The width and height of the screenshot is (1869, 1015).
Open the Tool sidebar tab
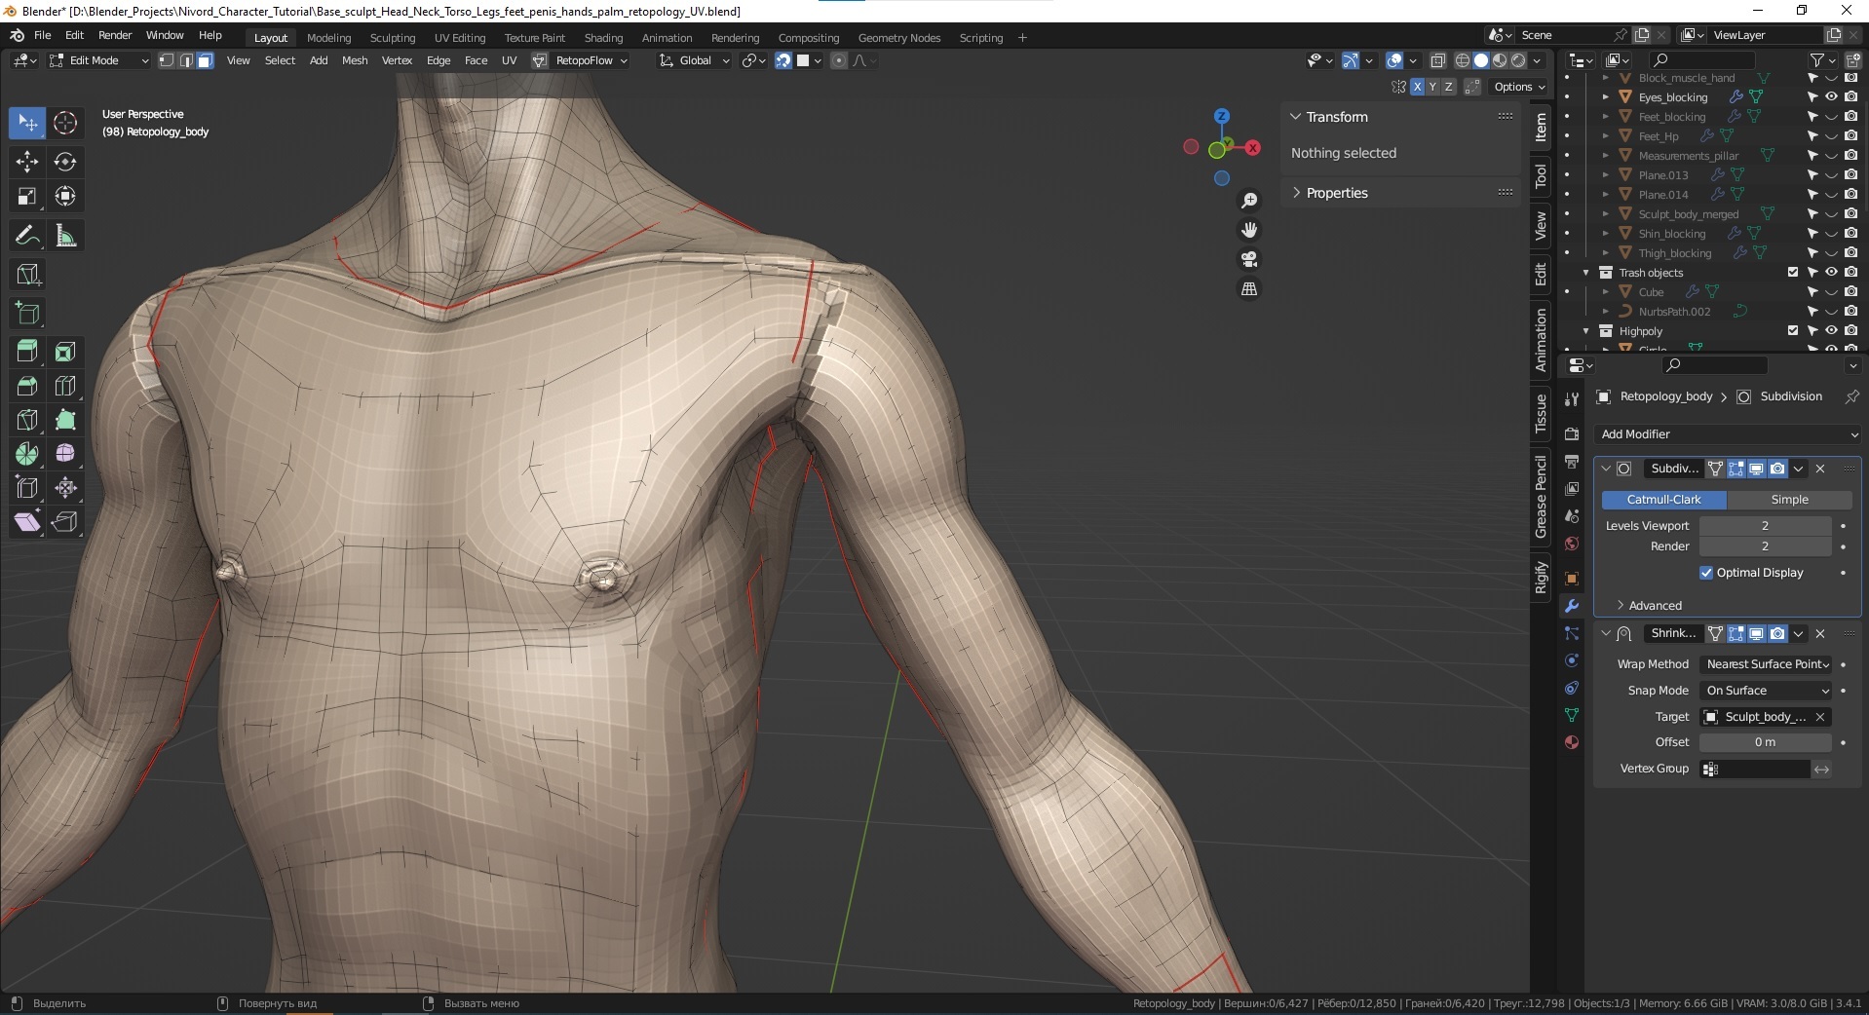click(x=1541, y=175)
